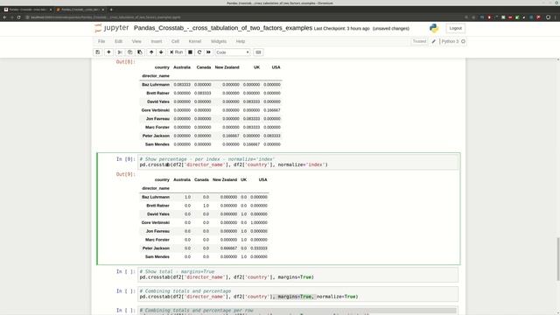Save and checkpoint the notebook
This screenshot has height=315, width=560.
point(97,52)
